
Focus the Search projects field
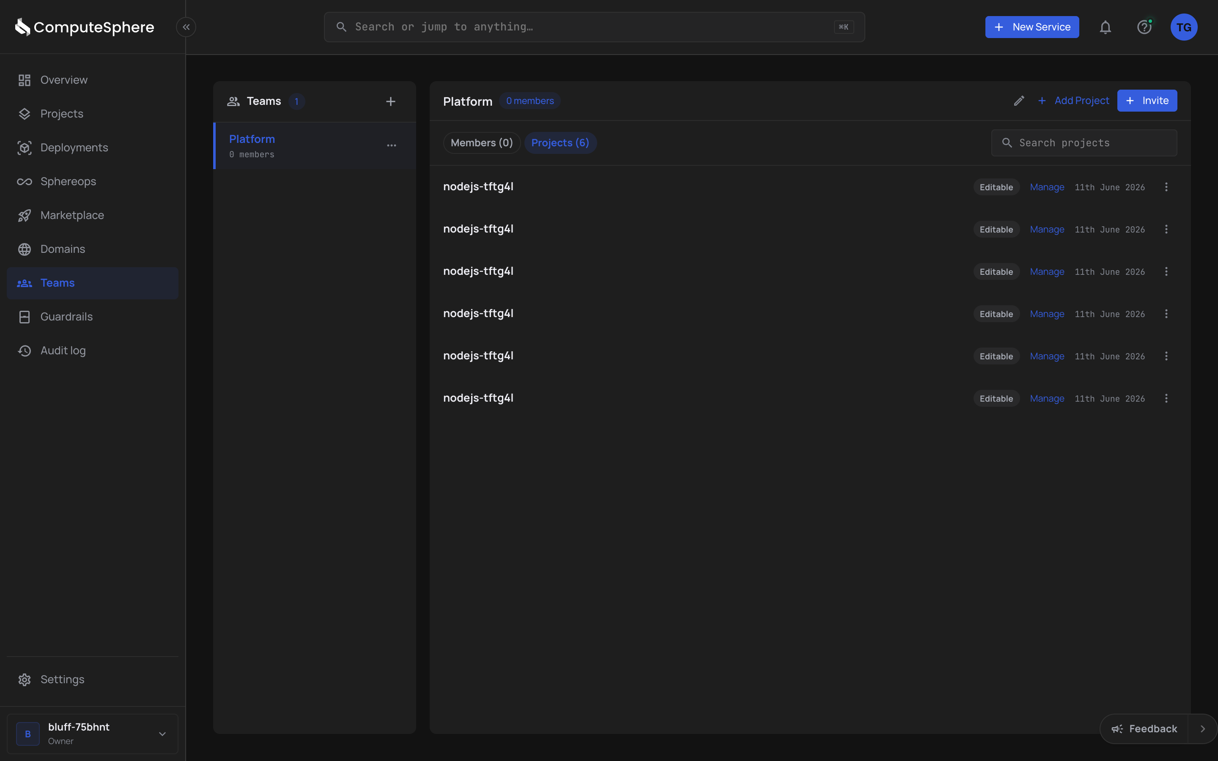(x=1084, y=143)
